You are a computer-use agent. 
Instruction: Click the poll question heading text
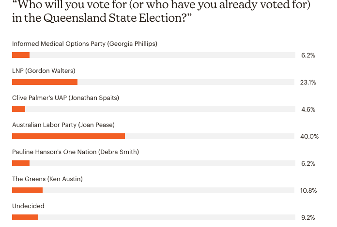tap(161, 11)
